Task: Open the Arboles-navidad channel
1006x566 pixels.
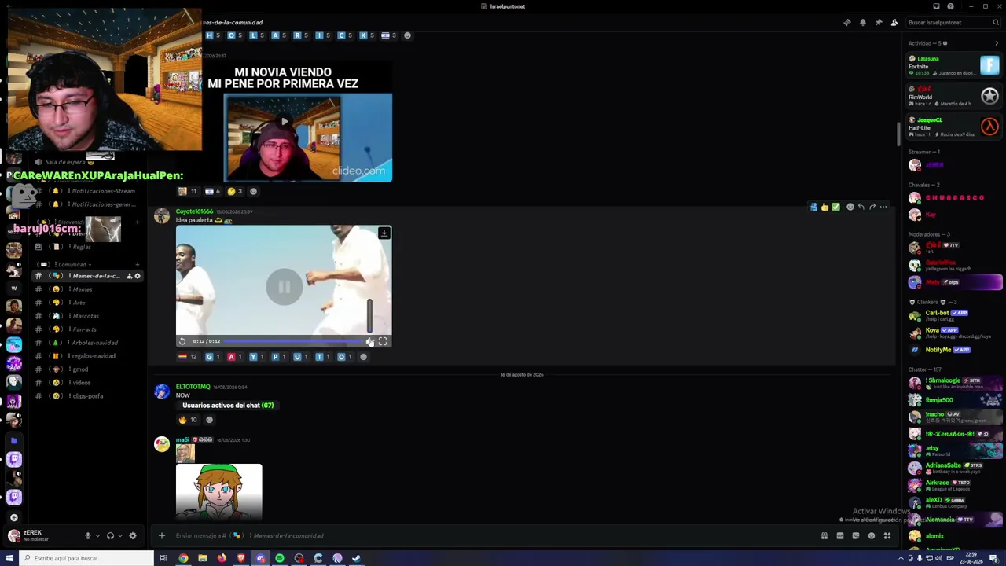Action: pos(86,343)
